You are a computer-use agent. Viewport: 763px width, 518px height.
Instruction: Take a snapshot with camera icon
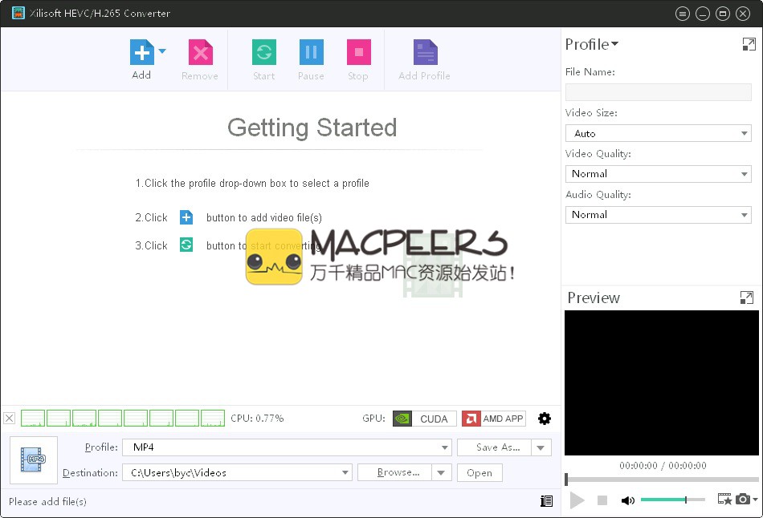tap(743, 499)
